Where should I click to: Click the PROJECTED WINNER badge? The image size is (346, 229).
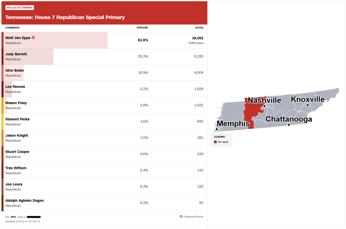click(20, 8)
